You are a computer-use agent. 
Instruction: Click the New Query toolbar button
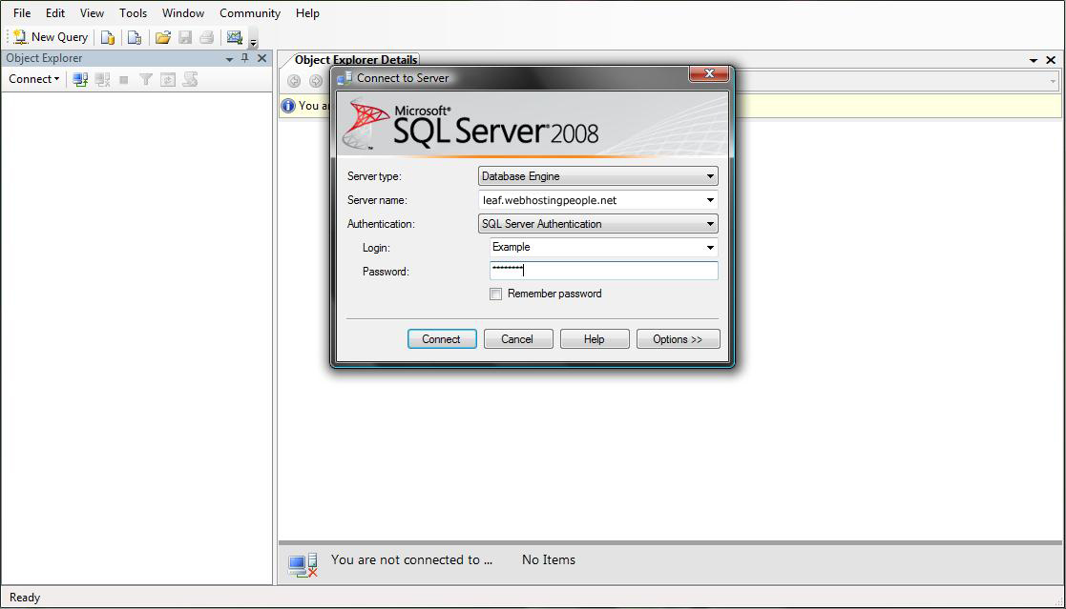(51, 37)
